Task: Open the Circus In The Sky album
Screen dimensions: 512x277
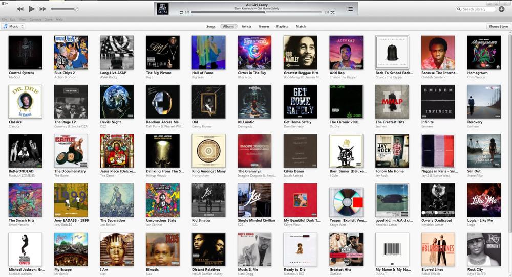Action: (254, 53)
